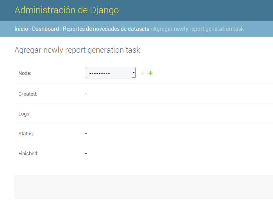Viewport: 273px width, 220px height.
Task: Click the page heading 'Agregar newly report generation task'
Action: coord(77,50)
